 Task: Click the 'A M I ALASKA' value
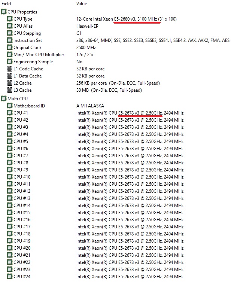click(90, 106)
